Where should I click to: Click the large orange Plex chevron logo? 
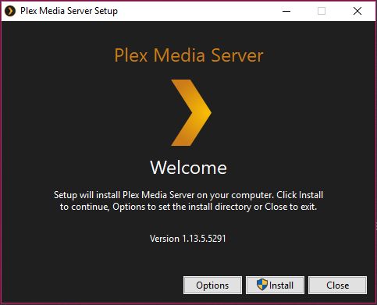191,112
